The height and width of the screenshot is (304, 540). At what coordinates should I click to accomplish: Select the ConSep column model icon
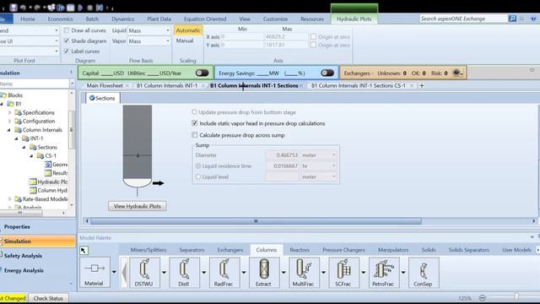(x=424, y=272)
